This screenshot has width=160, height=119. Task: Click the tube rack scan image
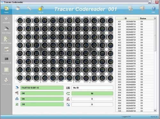point(64,50)
